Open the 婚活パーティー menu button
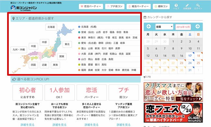 coord(139,6)
